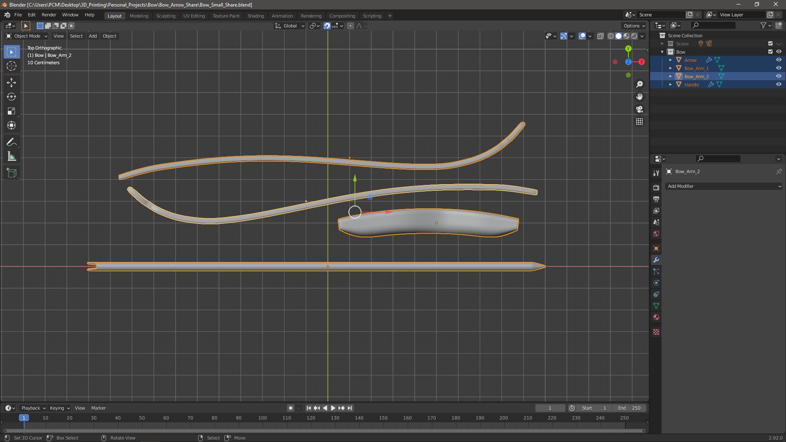
Task: Toggle visibility of the Handle object
Action: tap(779, 84)
